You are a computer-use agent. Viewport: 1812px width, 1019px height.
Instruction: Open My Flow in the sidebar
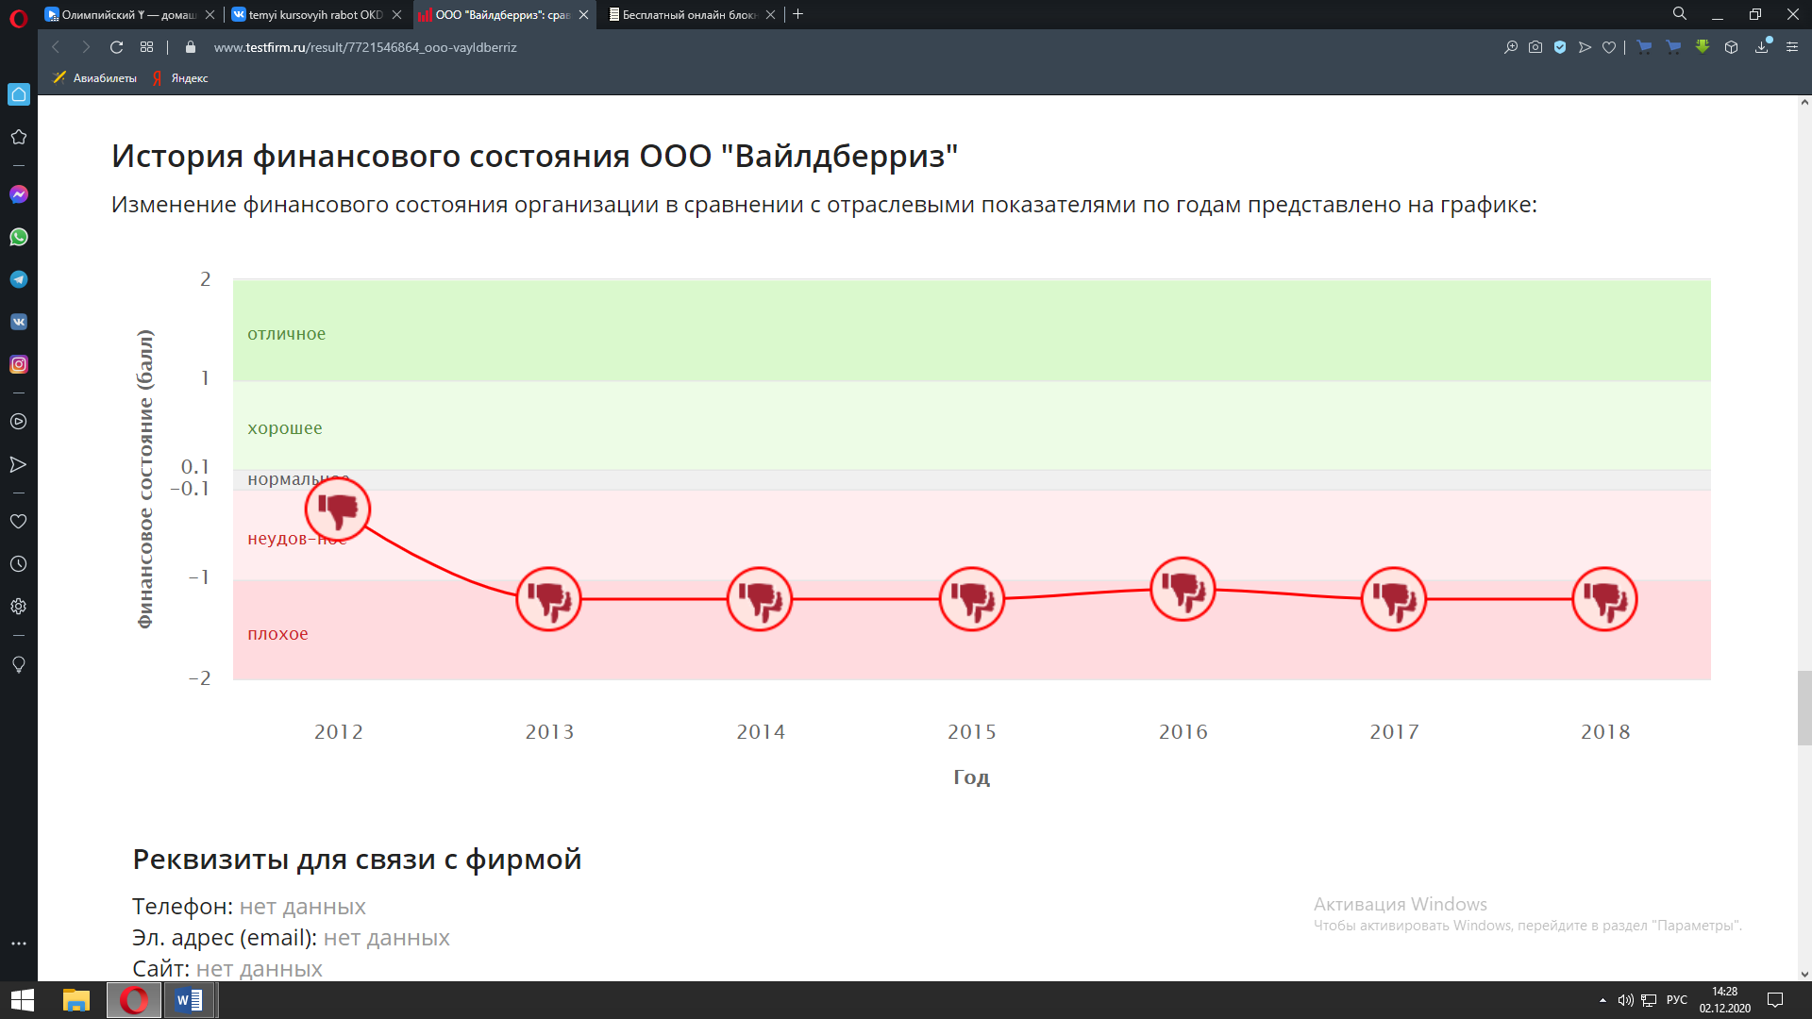tap(19, 464)
